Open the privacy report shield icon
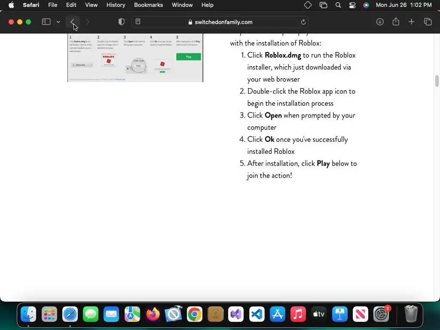This screenshot has width=440, height=330. click(x=121, y=22)
